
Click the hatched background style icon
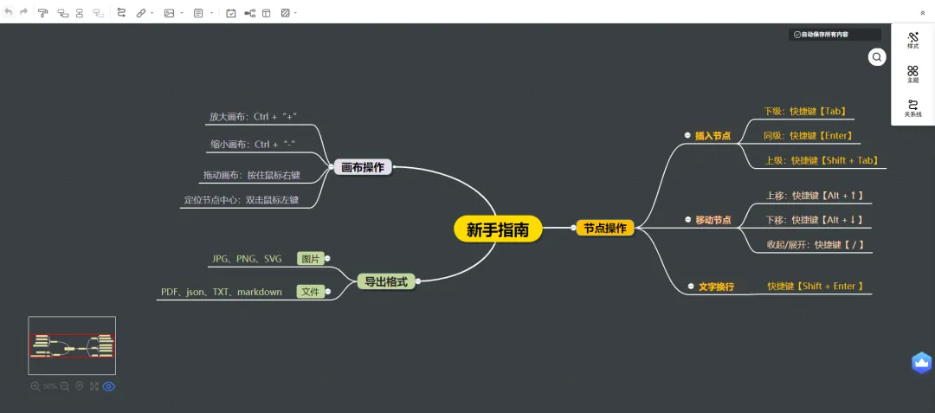(x=285, y=12)
